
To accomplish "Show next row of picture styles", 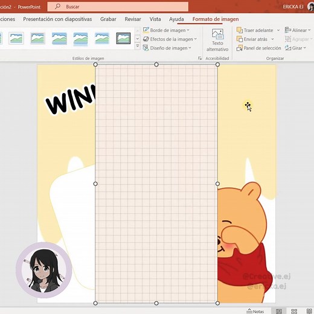I will point(138,38).
